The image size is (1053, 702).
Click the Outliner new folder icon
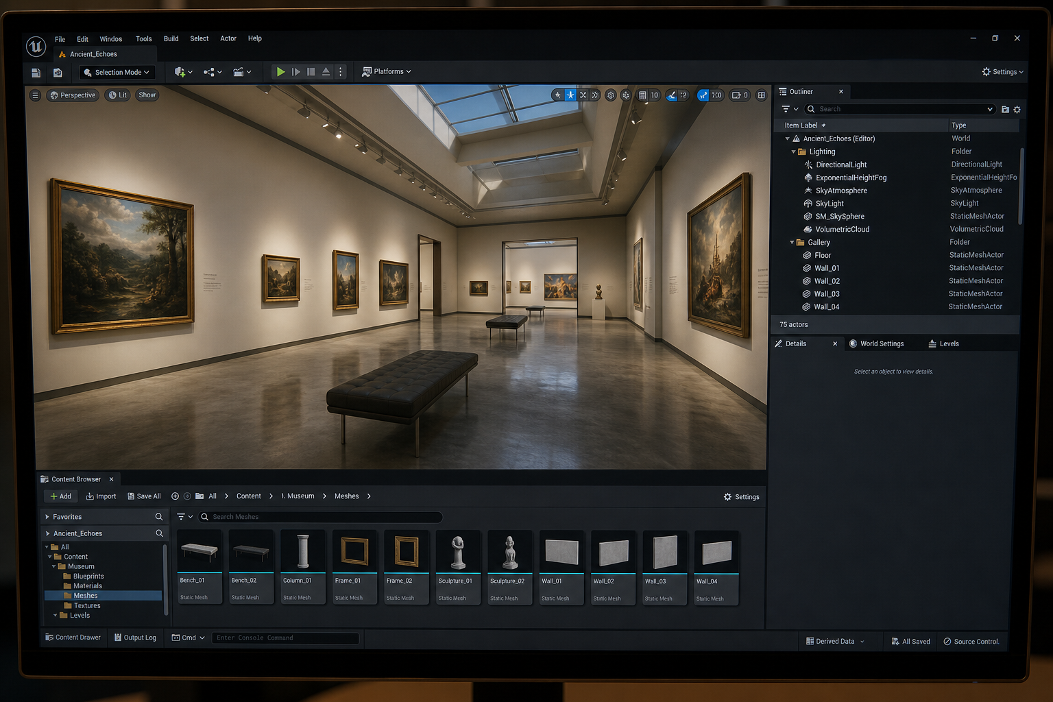point(1005,109)
